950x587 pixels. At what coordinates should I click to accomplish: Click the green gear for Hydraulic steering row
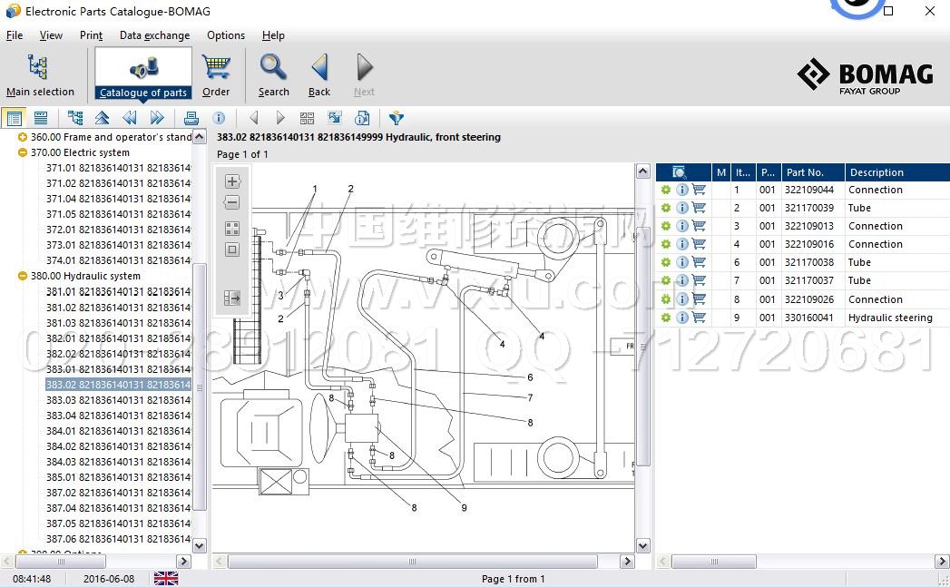point(665,318)
